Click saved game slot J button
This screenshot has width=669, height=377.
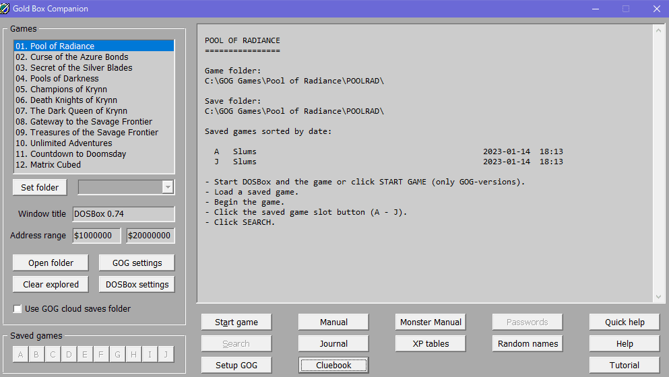point(166,354)
